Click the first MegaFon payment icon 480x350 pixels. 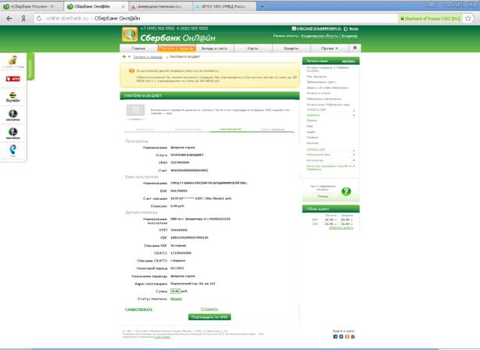tap(13, 114)
